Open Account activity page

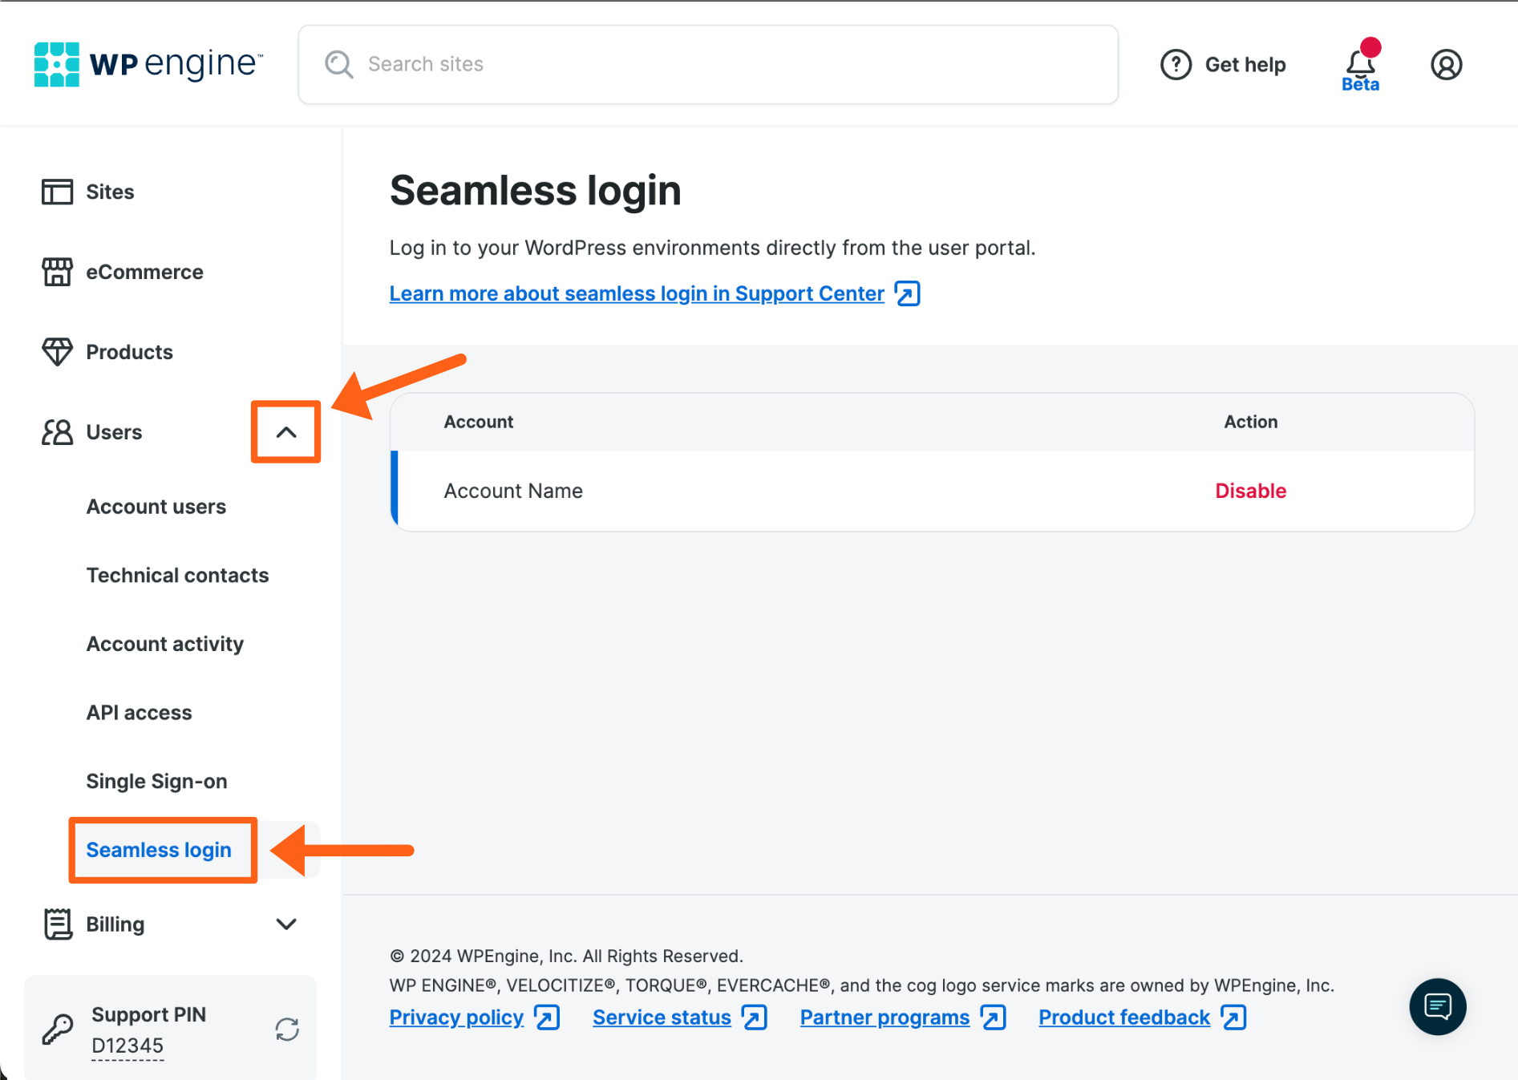click(164, 643)
